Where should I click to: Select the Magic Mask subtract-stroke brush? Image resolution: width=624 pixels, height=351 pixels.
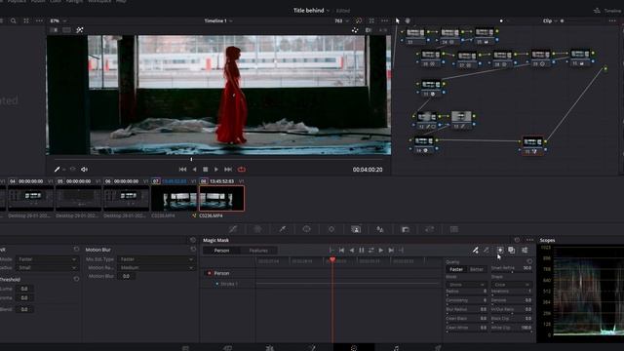coord(487,250)
